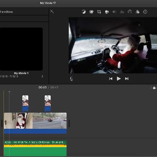Select the My Movie 1 project thumbnail

[x=21, y=49]
